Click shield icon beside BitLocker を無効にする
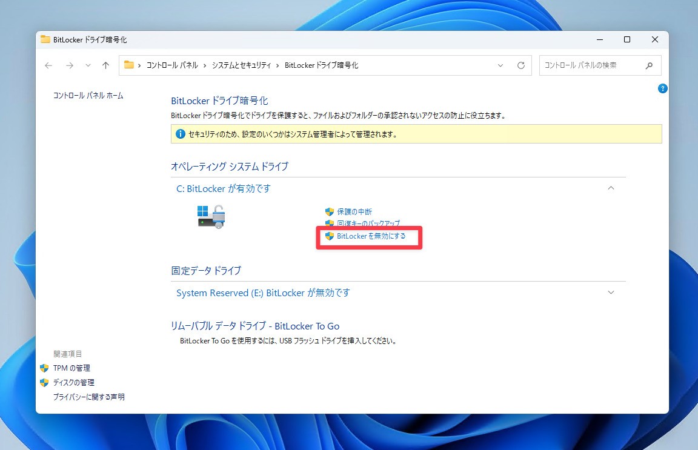The height and width of the screenshot is (450, 698). (x=330, y=236)
